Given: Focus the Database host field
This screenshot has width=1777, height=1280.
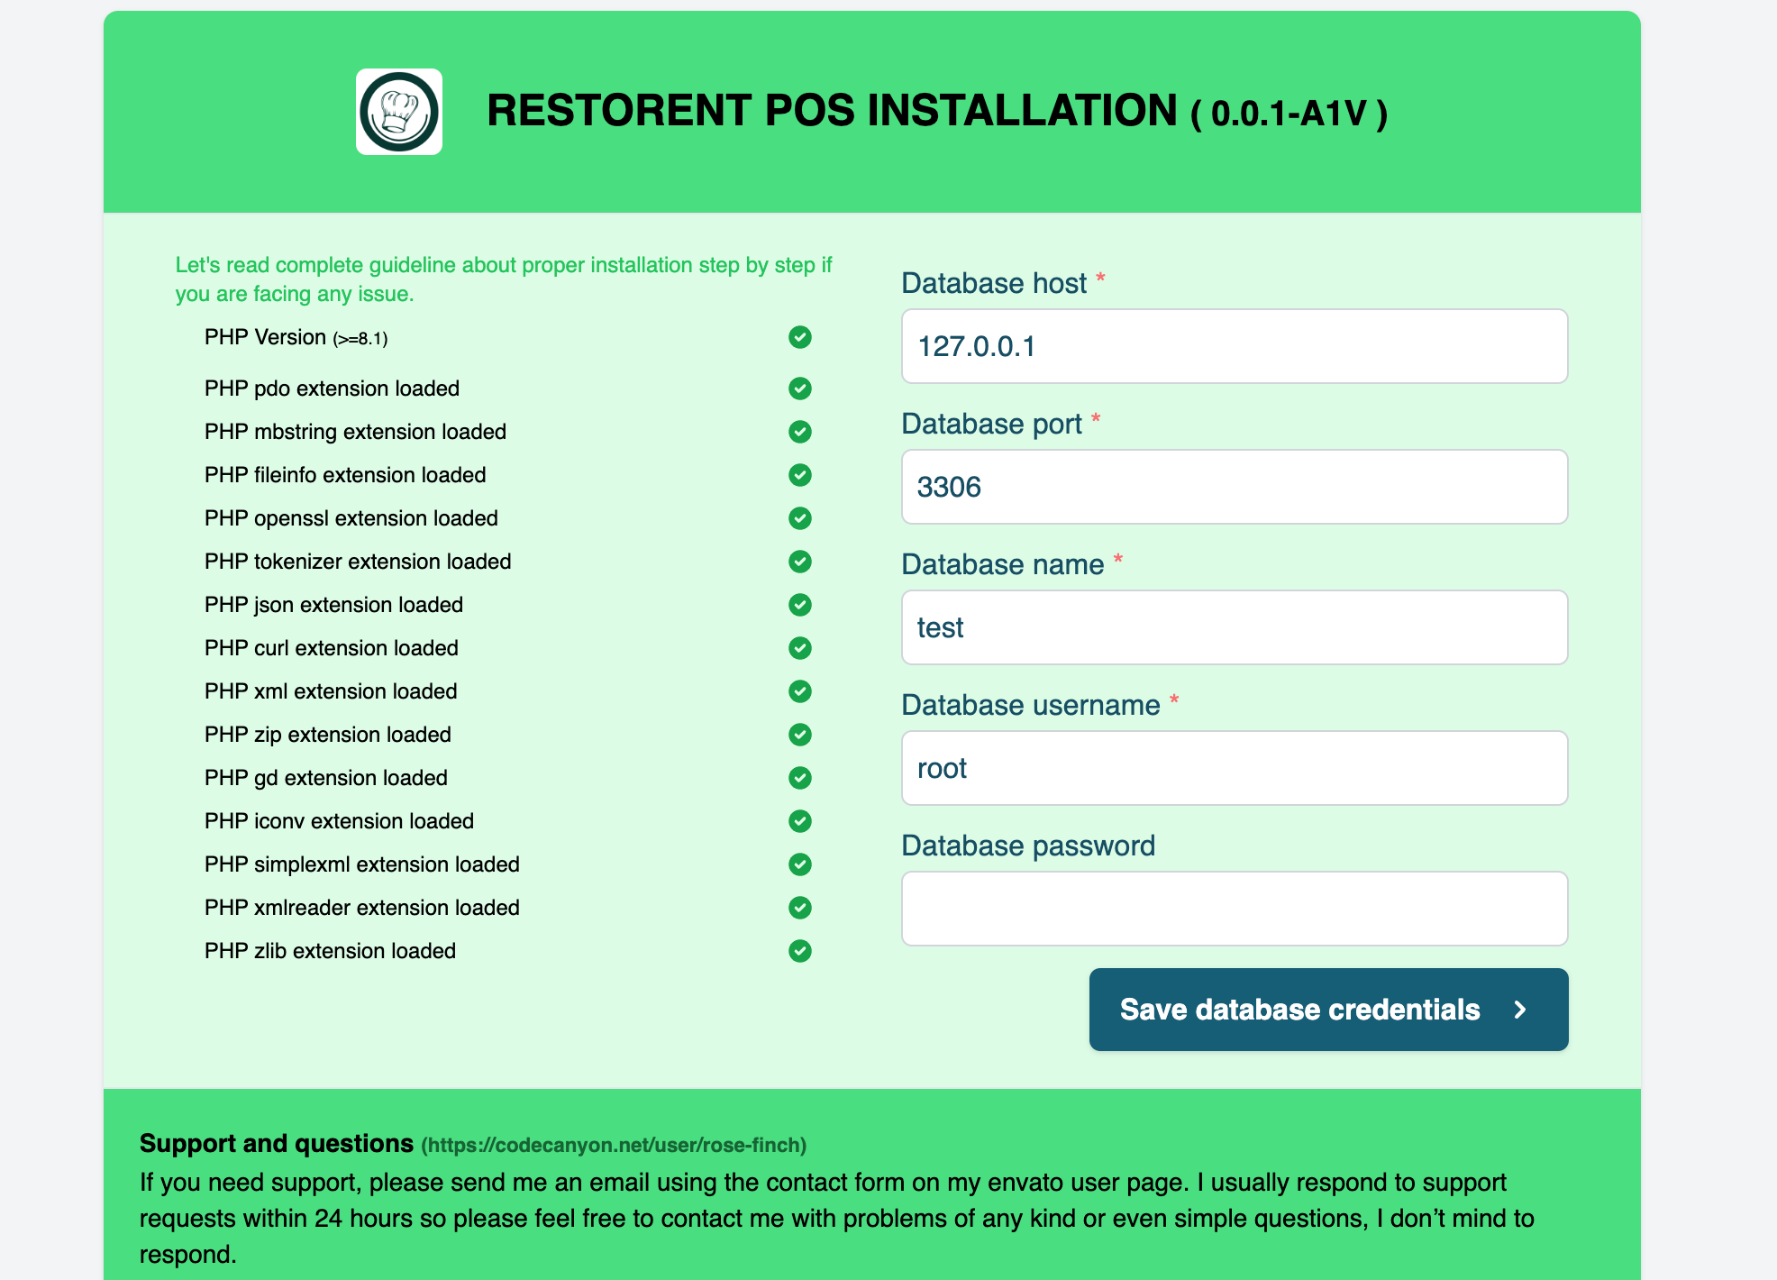Looking at the screenshot, I should pyautogui.click(x=1234, y=346).
